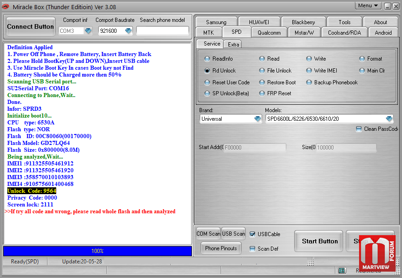Click the highlighted Unlock Code: 9564 line
This screenshot has height=278, width=402.
(x=32, y=191)
